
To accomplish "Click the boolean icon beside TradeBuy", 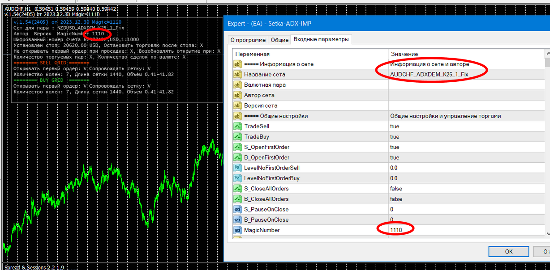I will 237,136.
